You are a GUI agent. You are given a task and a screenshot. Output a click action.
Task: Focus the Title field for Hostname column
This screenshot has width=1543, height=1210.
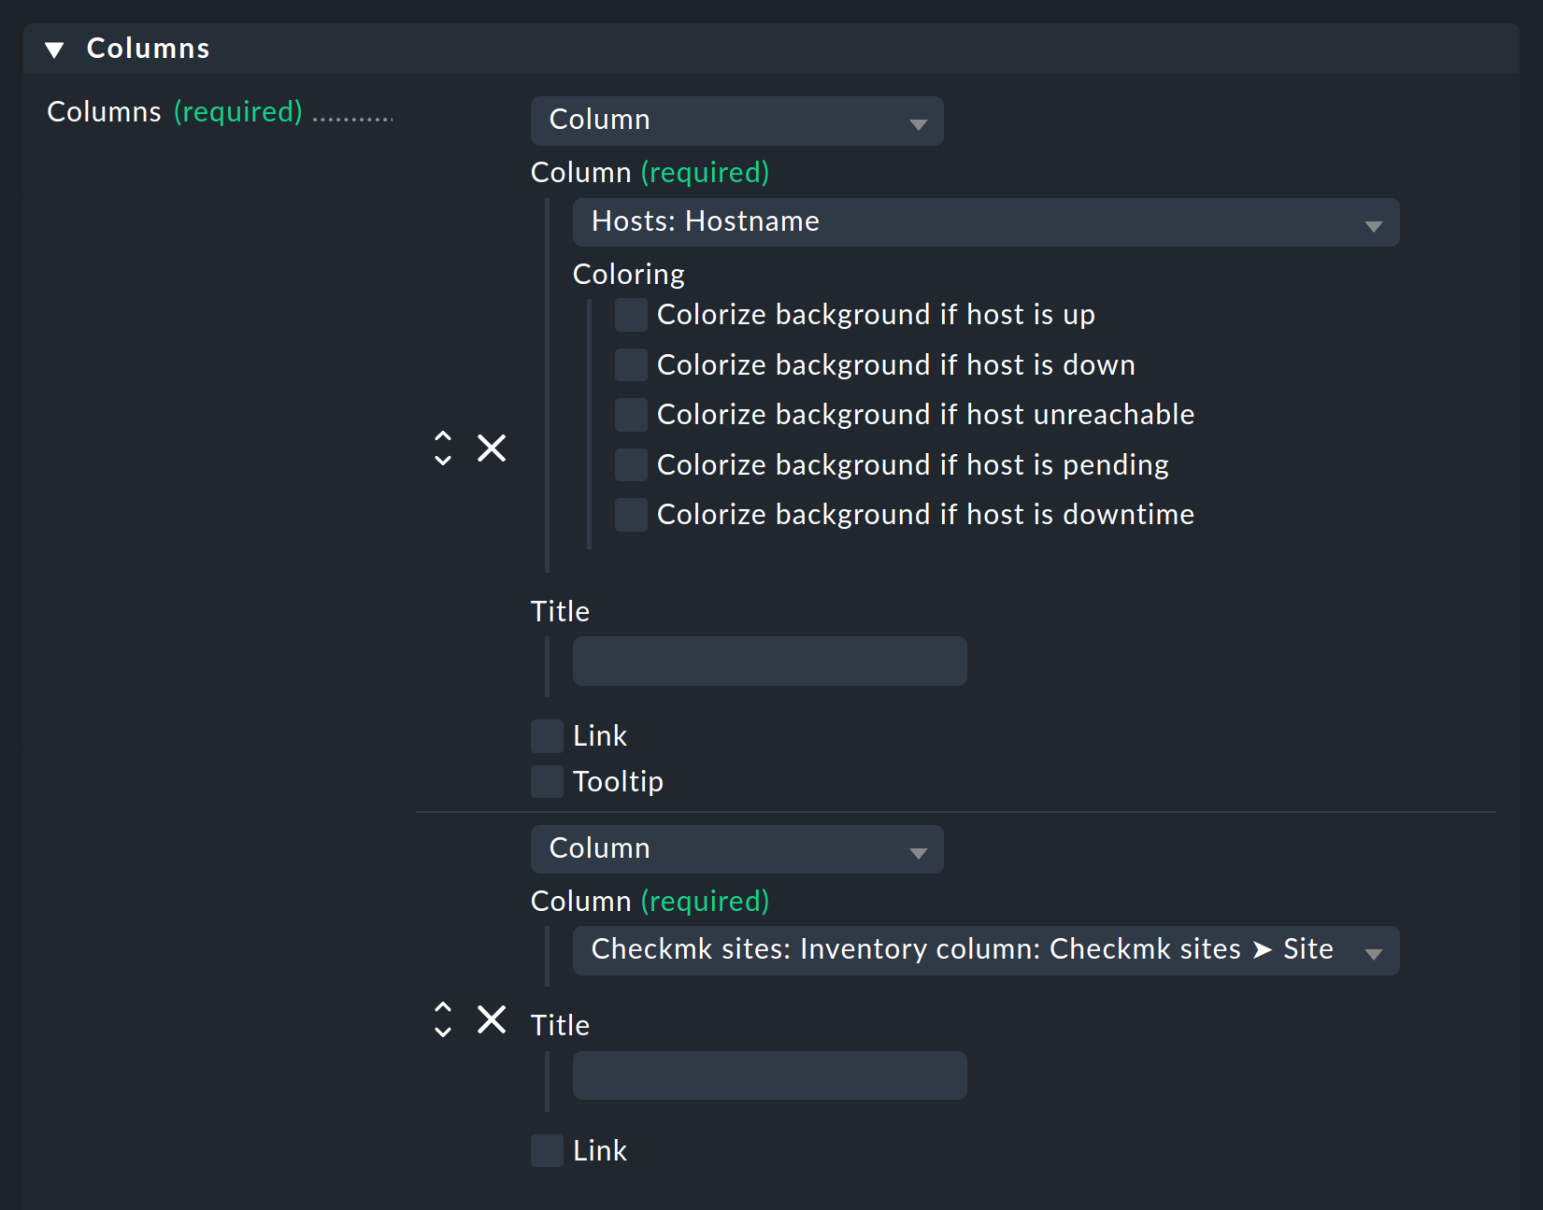769,662
